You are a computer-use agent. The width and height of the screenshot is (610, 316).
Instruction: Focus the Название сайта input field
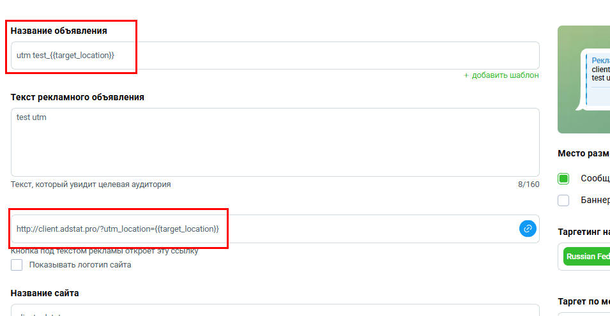click(275, 310)
